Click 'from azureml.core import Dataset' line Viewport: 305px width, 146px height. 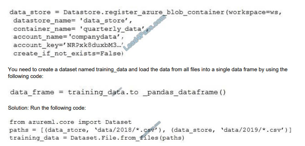[x=70, y=122]
